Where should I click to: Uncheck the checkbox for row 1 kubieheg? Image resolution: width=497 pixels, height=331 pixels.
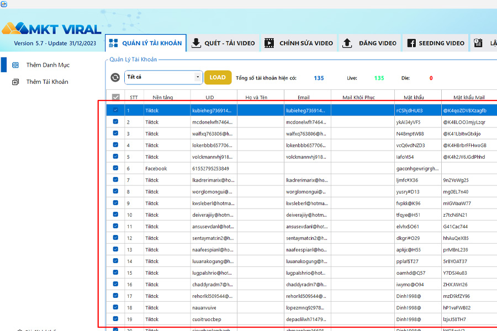point(115,110)
